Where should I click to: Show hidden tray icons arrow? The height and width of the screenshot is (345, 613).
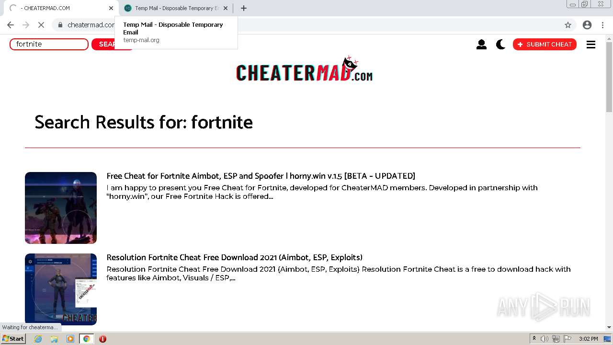[534, 339]
